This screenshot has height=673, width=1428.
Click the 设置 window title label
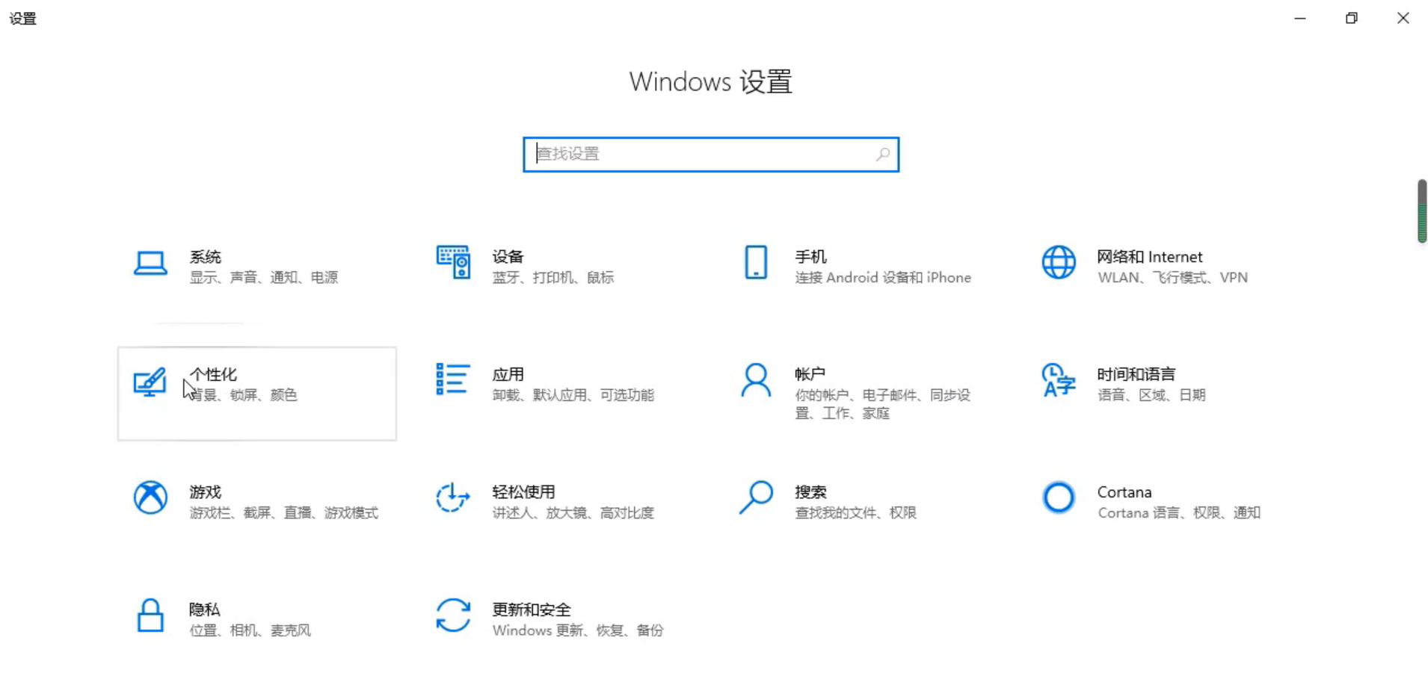pos(22,18)
